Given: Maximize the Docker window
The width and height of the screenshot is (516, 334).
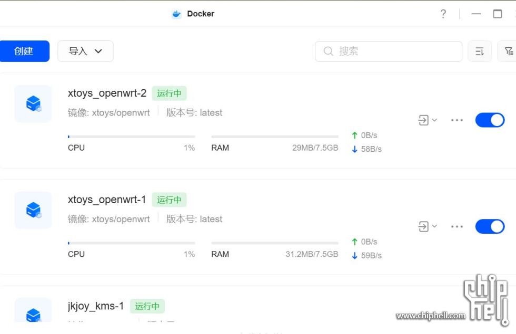Looking at the screenshot, I should click(498, 14).
